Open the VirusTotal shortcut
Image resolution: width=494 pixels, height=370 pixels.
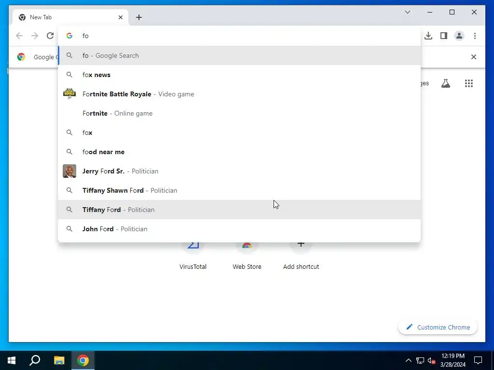coord(193,255)
